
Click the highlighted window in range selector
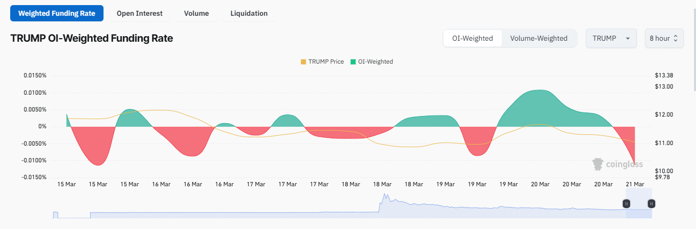click(639, 209)
